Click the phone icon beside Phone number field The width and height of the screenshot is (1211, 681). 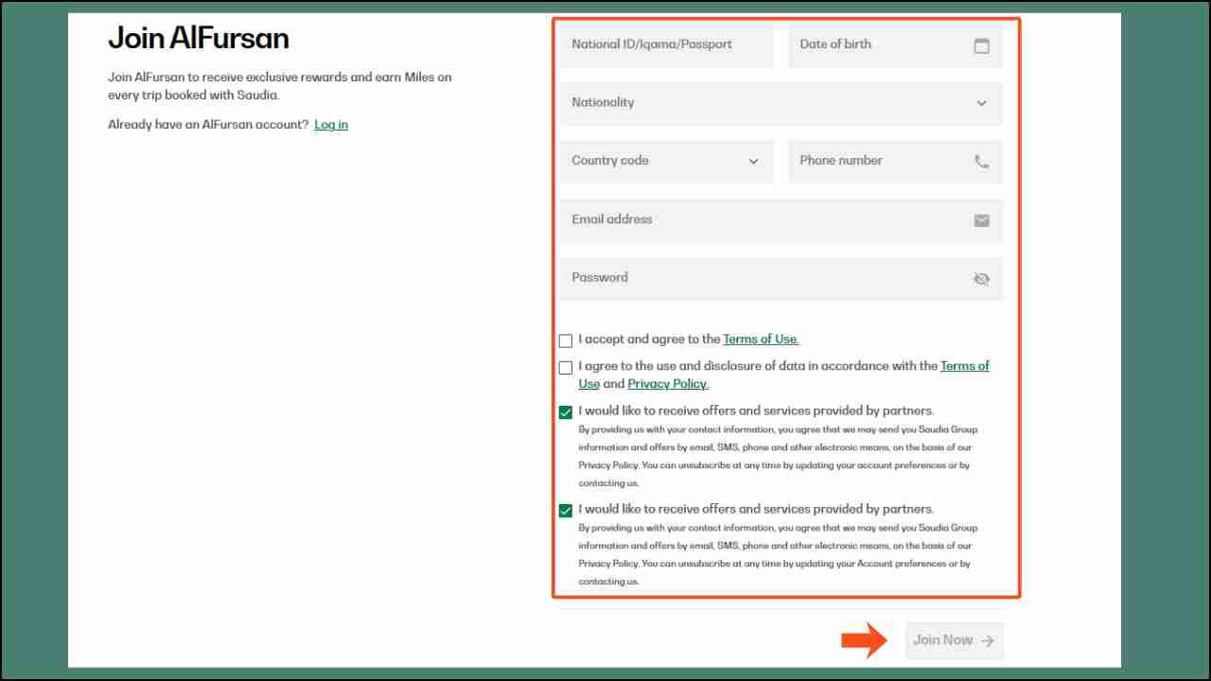tap(981, 161)
